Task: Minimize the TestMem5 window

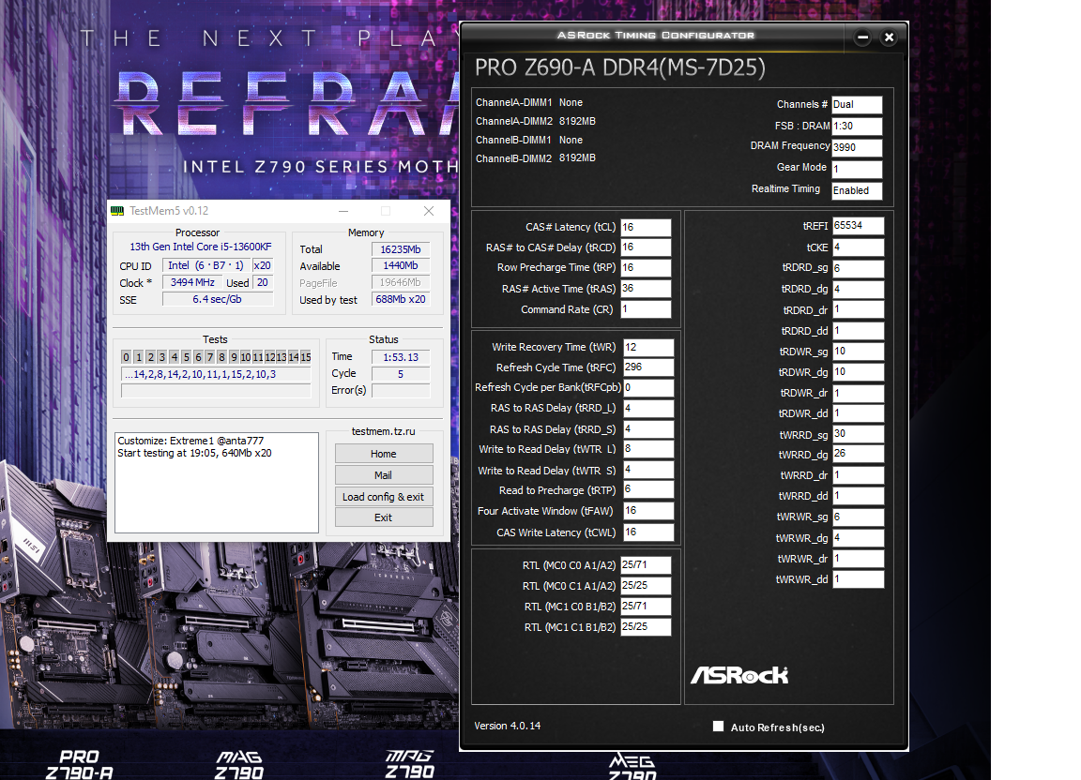Action: pyautogui.click(x=343, y=211)
